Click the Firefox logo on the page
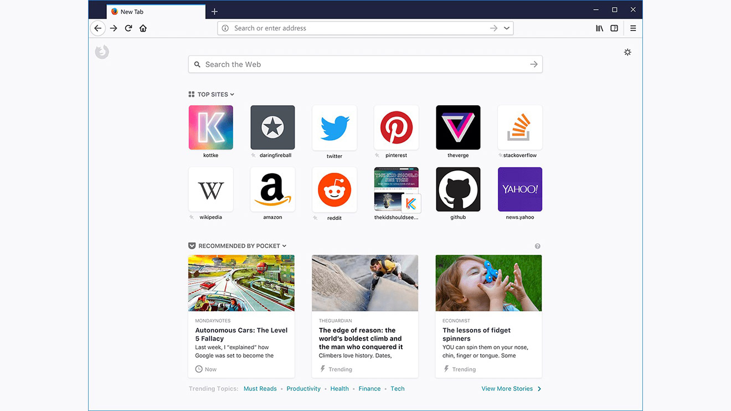 (x=102, y=52)
